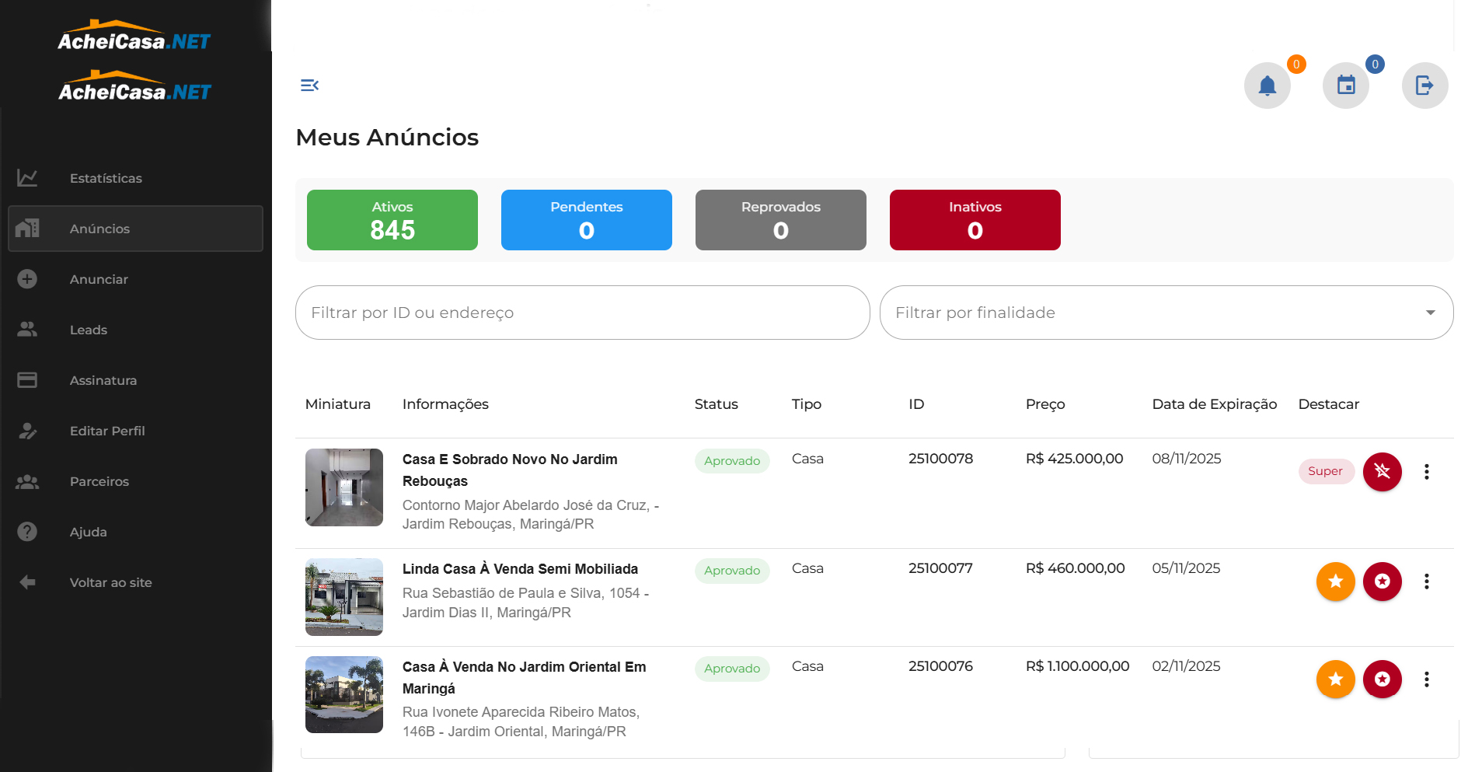Image resolution: width=1475 pixels, height=772 pixels.
Task: Focus the Filtrar por ID ou endereço field
Action: click(x=582, y=313)
